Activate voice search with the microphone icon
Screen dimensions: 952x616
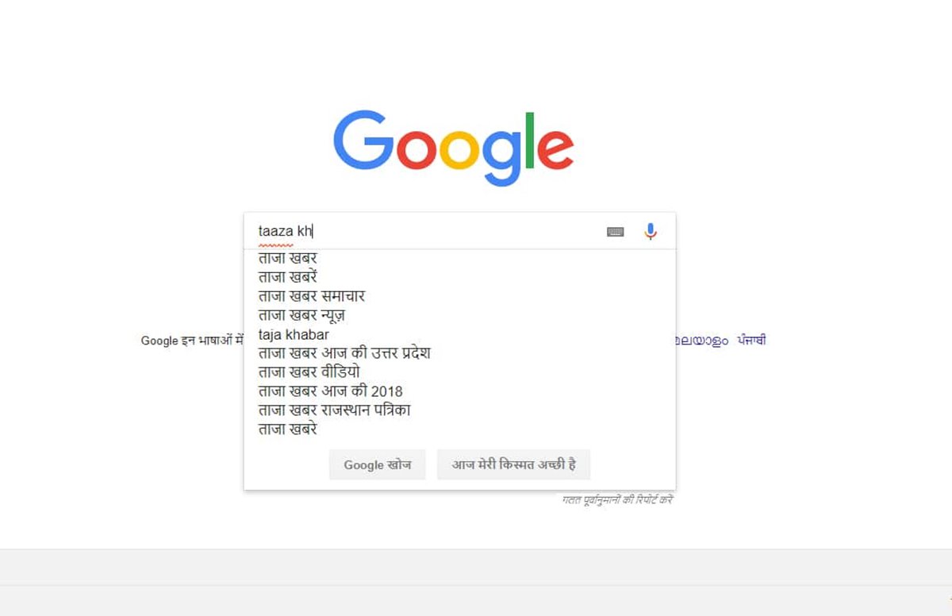(651, 231)
